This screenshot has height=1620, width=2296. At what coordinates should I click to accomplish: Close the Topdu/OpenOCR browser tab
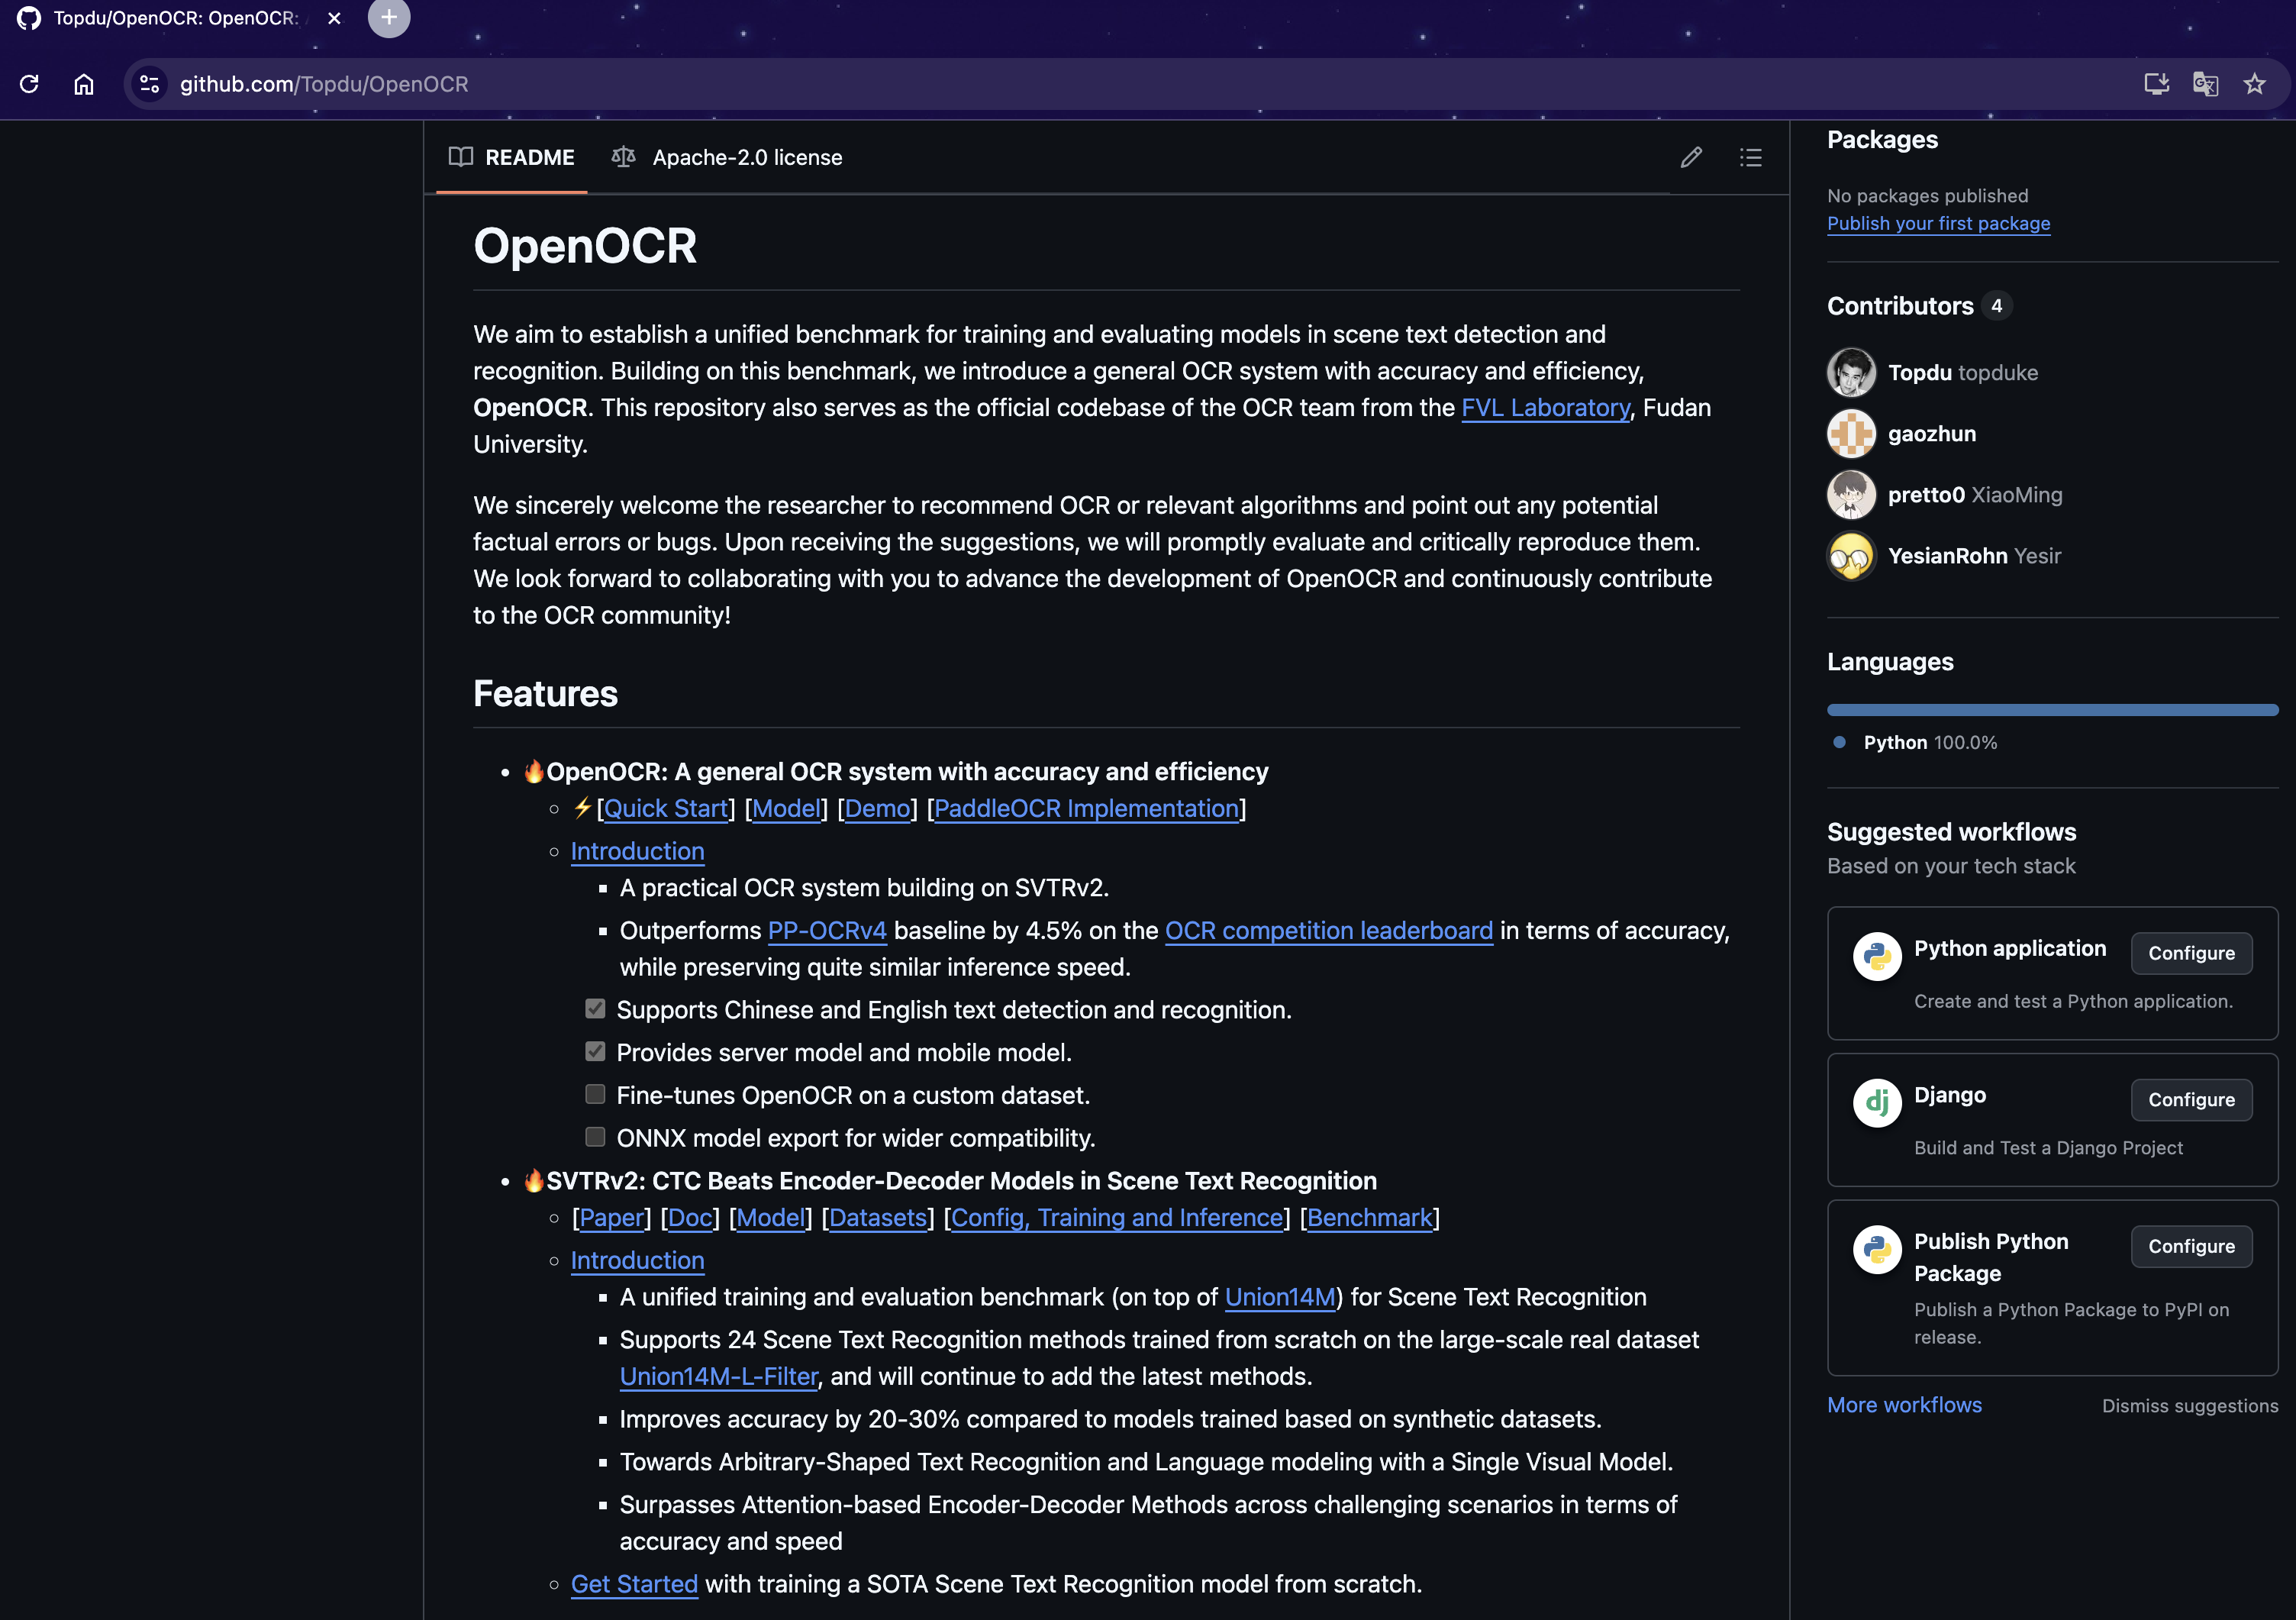pos(334,18)
